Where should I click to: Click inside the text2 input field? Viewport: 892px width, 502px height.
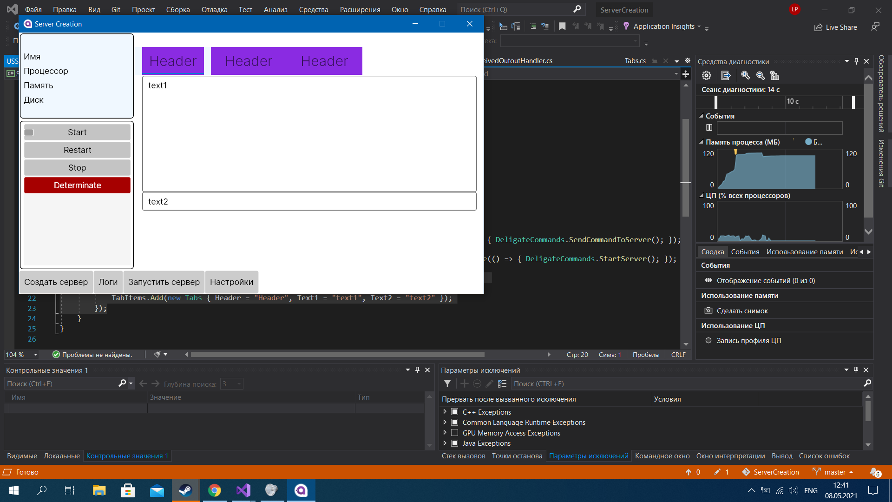309,201
